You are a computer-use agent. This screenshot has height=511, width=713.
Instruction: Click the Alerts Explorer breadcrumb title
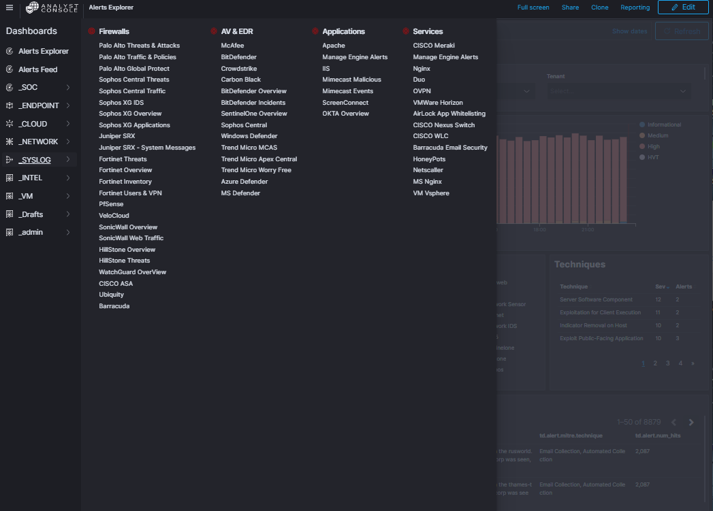click(x=111, y=7)
